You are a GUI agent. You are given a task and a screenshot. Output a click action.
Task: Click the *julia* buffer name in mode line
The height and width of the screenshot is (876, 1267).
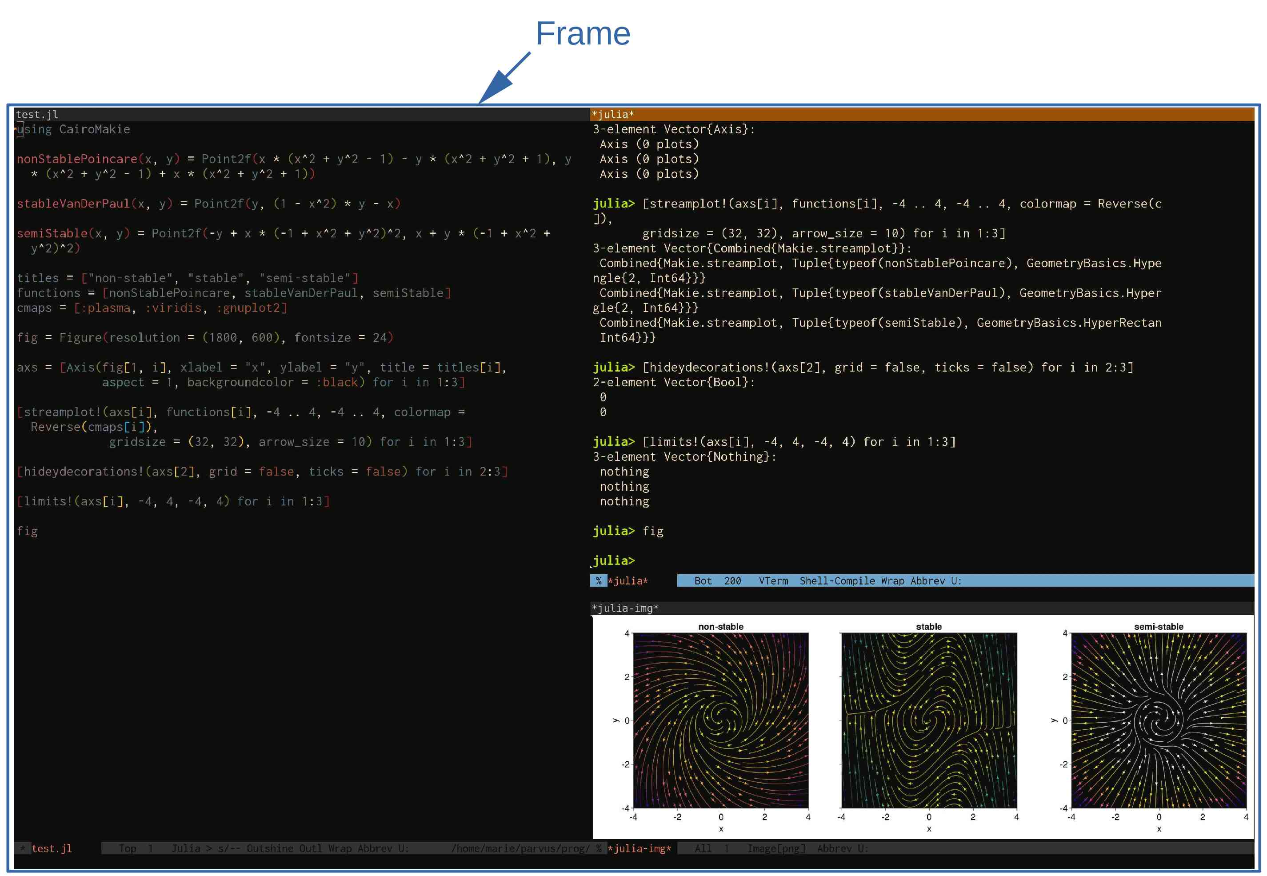pyautogui.click(x=628, y=581)
